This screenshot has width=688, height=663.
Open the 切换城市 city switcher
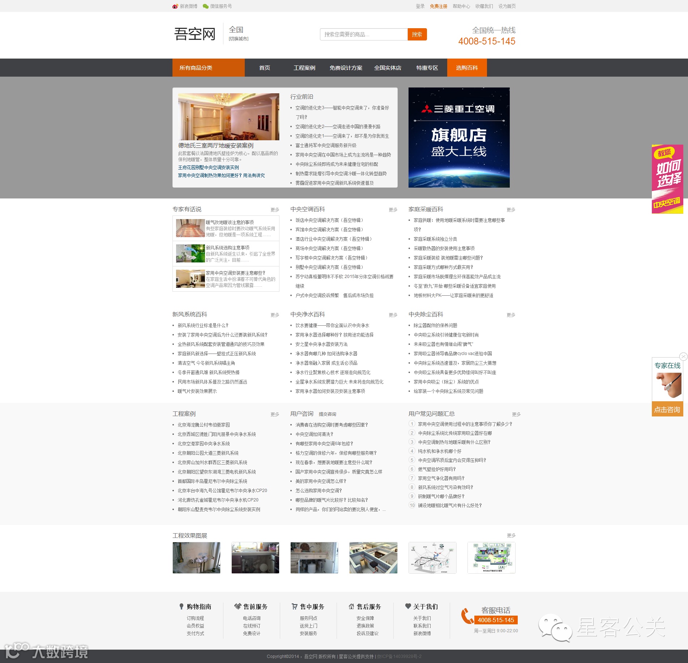(239, 39)
